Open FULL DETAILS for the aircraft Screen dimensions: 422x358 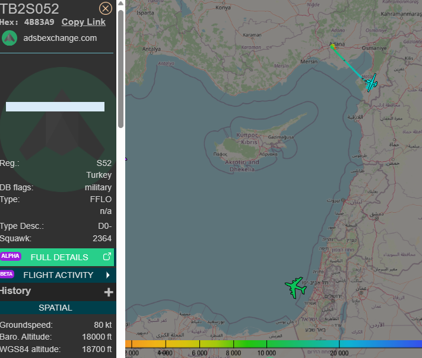point(57,257)
